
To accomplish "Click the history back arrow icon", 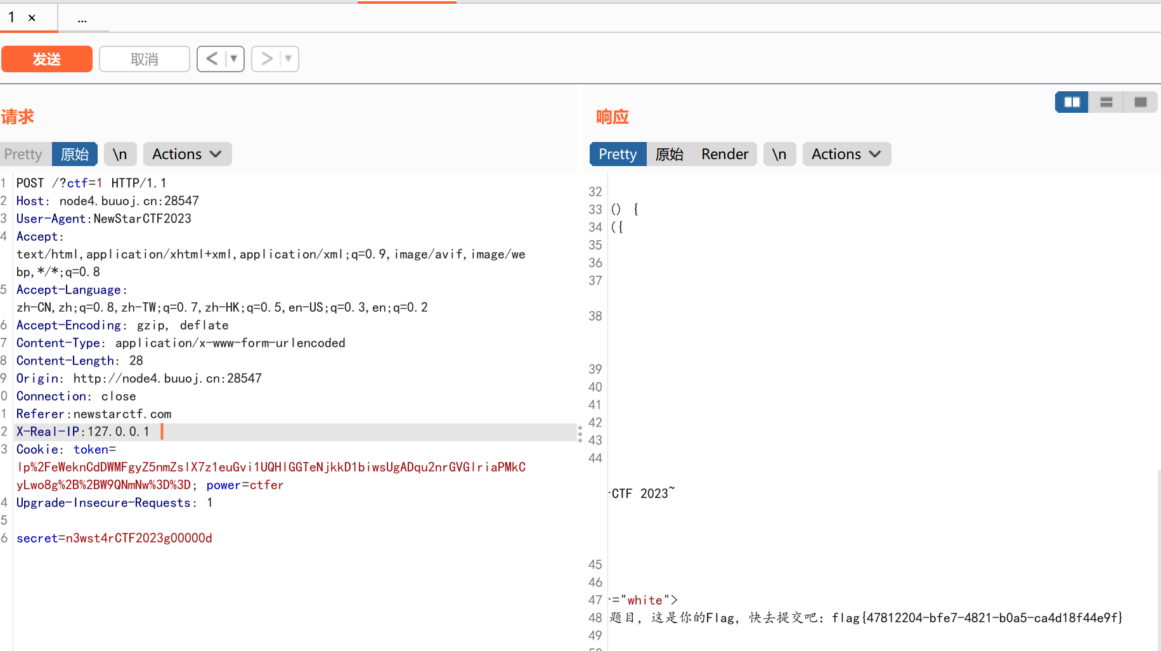I will pyautogui.click(x=212, y=59).
